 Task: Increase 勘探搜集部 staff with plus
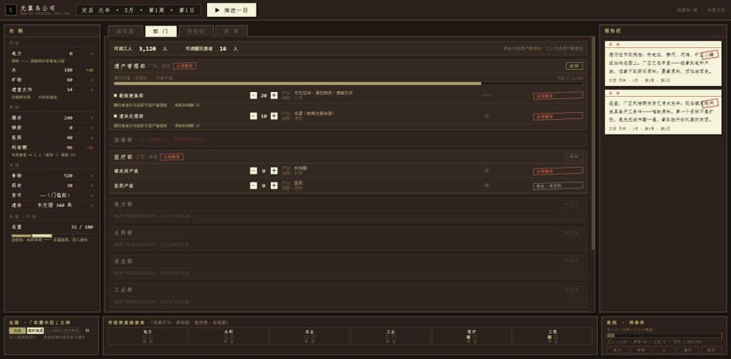tap(274, 95)
